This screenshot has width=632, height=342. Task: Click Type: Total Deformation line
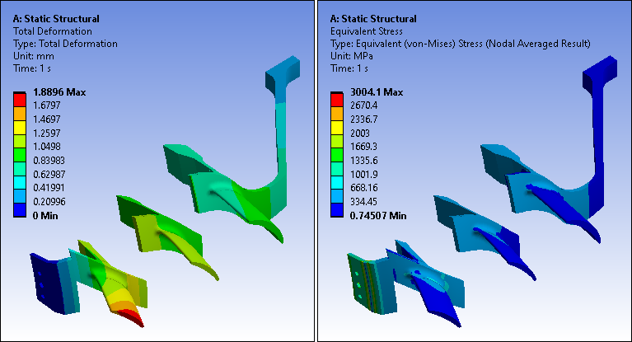[65, 44]
